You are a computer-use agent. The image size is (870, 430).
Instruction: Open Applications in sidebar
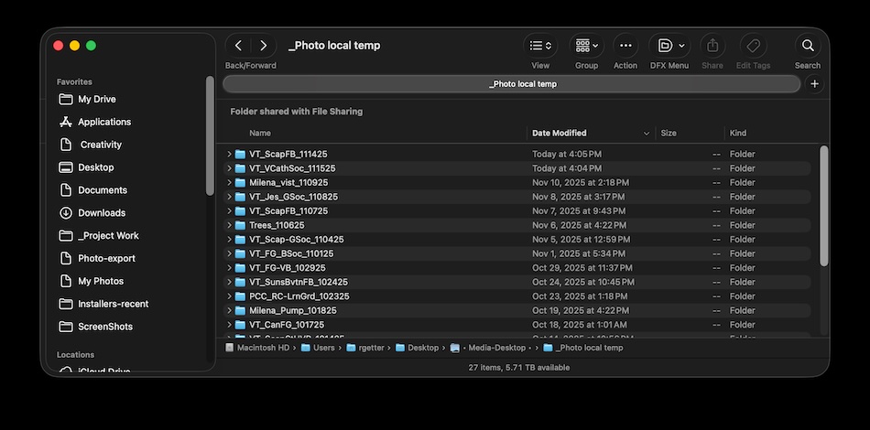(x=104, y=122)
